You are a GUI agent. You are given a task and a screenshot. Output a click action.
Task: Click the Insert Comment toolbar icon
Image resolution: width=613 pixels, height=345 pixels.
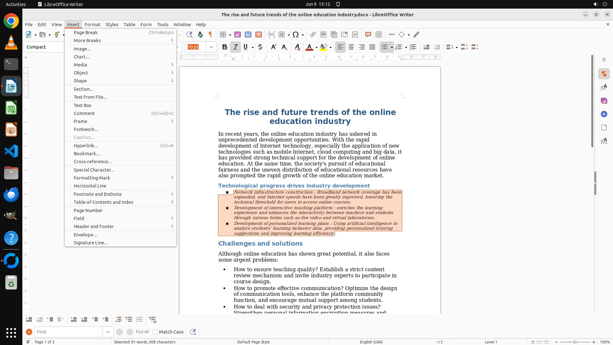pos(368,34)
